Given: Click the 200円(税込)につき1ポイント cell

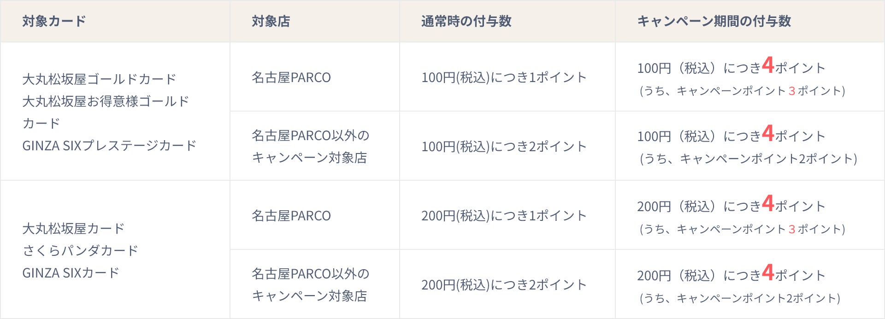Looking at the screenshot, I should (x=504, y=216).
